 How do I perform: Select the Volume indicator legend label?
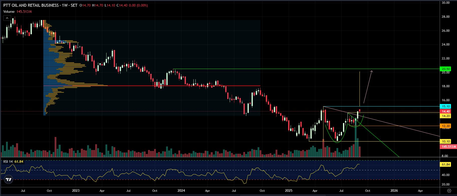tap(9, 11)
